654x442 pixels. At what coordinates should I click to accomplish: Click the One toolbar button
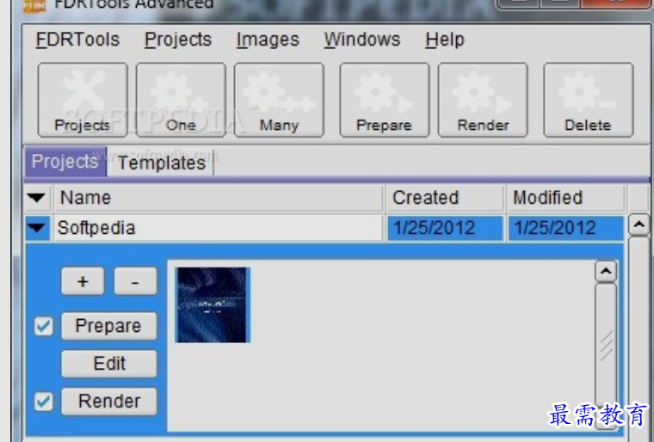coord(181,100)
